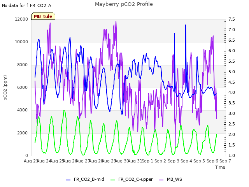Click the Mayberry pCO2 Profile title
The height and width of the screenshot is (187, 249).
point(124,4)
